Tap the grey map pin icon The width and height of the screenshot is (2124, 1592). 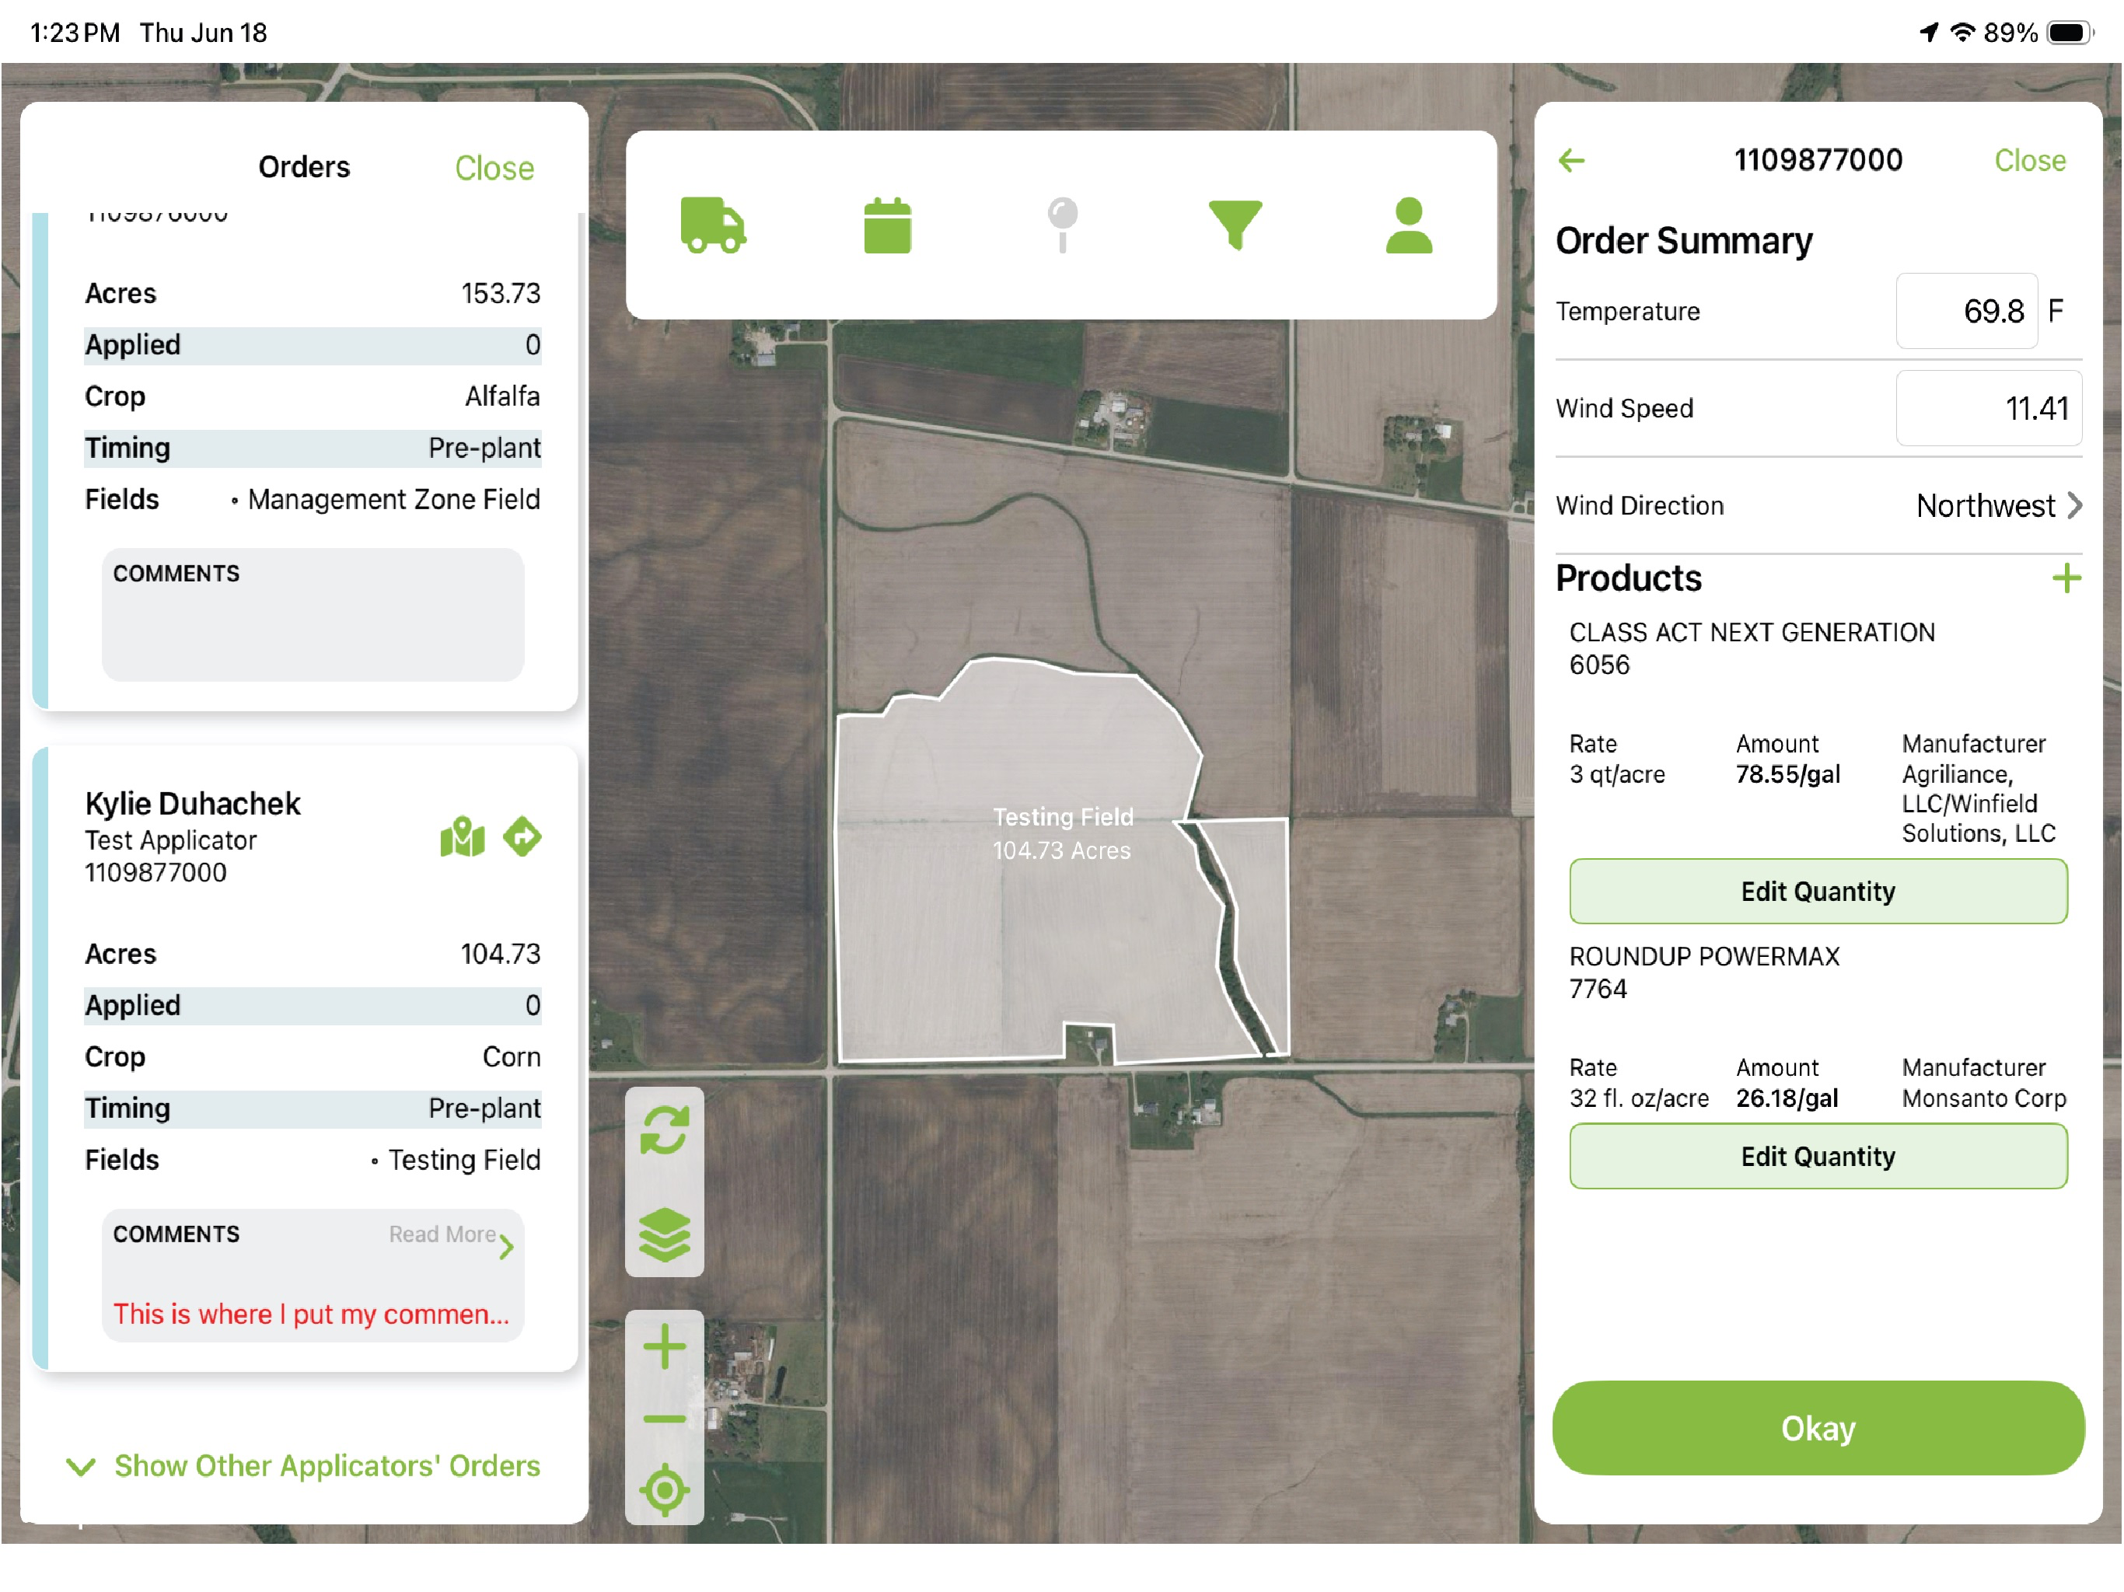[x=1062, y=225]
